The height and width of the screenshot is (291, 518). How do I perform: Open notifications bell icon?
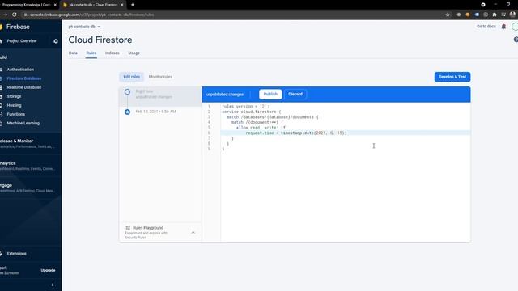pos(503,27)
